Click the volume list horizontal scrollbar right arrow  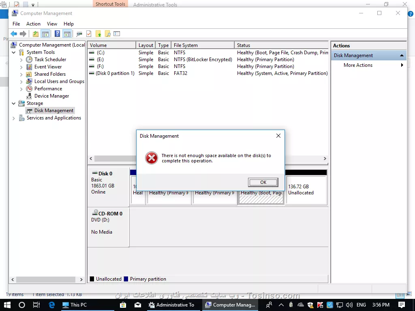(x=325, y=158)
